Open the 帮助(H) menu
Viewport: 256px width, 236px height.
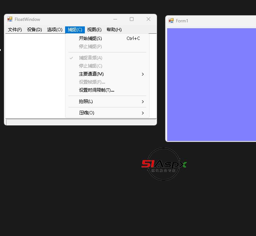coord(114,30)
